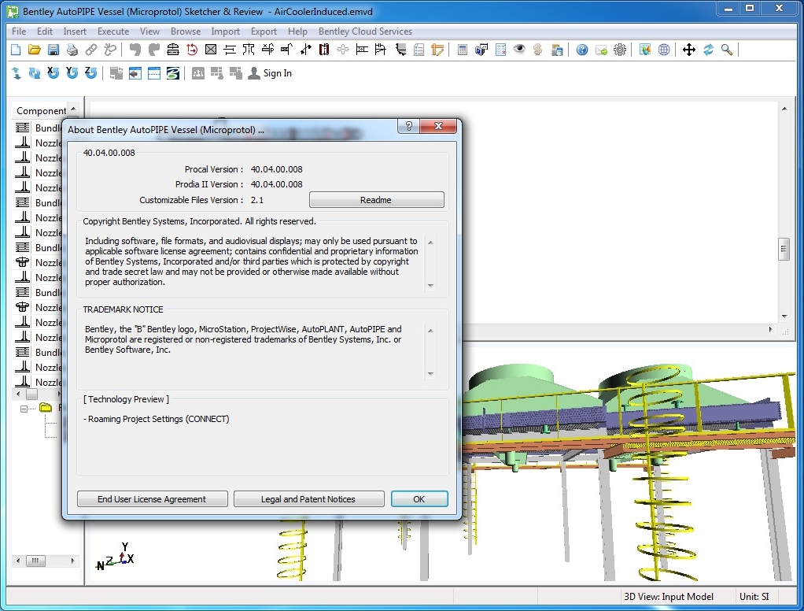Open Legal and Patent Notices
Image resolution: width=804 pixels, height=611 pixels.
tap(308, 499)
